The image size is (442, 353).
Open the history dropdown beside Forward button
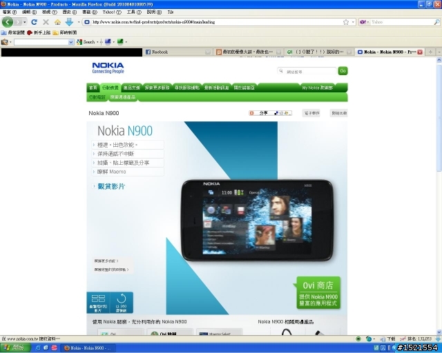[x=25, y=22]
